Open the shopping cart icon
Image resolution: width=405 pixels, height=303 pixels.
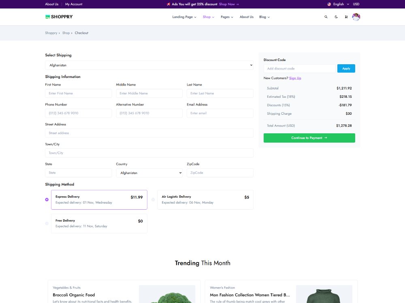click(346, 17)
